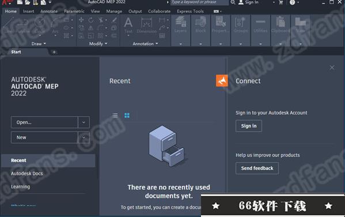Switch to the Insert ribbon tab
This screenshot has width=345, height=217.
tap(29, 11)
